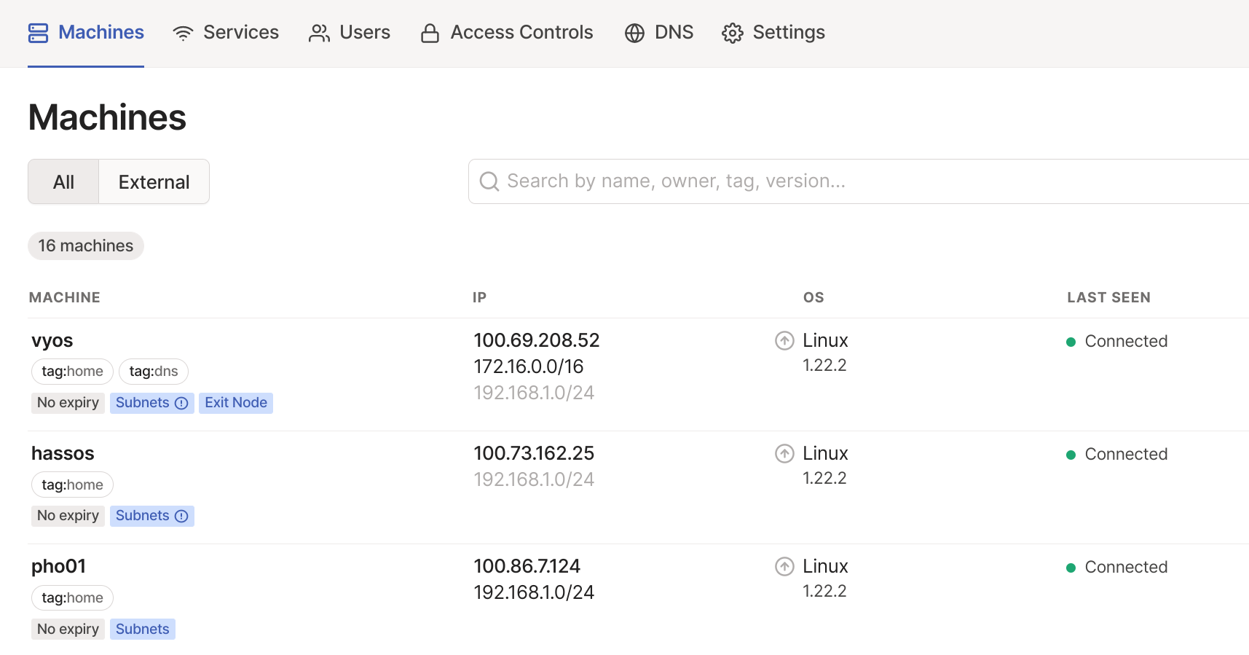Open the Settings tab
This screenshot has width=1249, height=655.
coord(773,33)
